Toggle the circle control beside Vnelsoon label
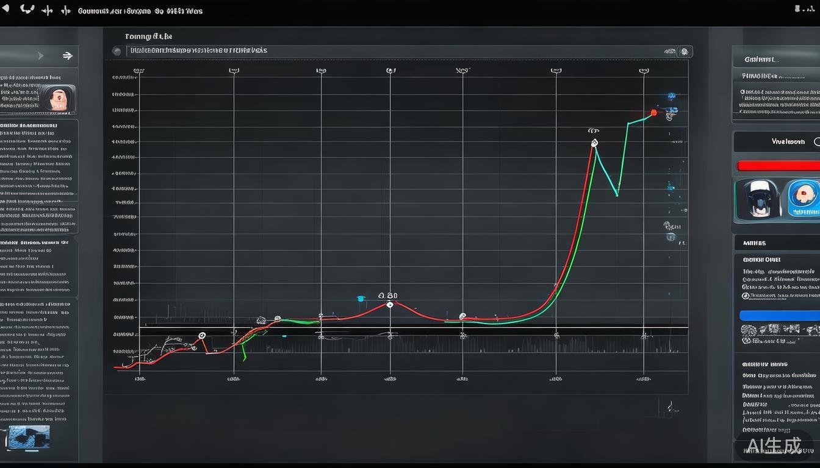This screenshot has height=468, width=820. pos(817,141)
